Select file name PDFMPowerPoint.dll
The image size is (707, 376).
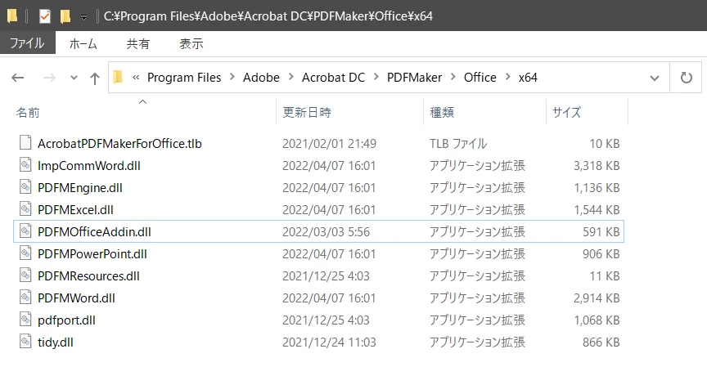coord(92,254)
